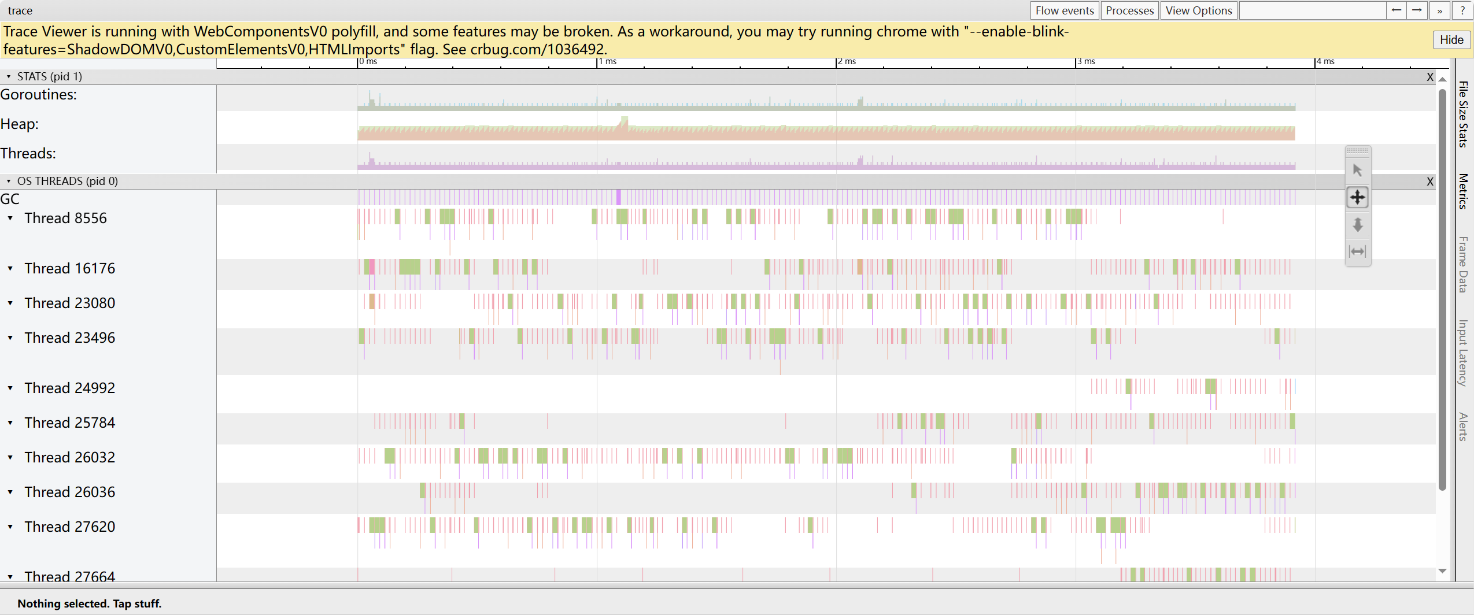Click the Flow events button

tap(1064, 10)
